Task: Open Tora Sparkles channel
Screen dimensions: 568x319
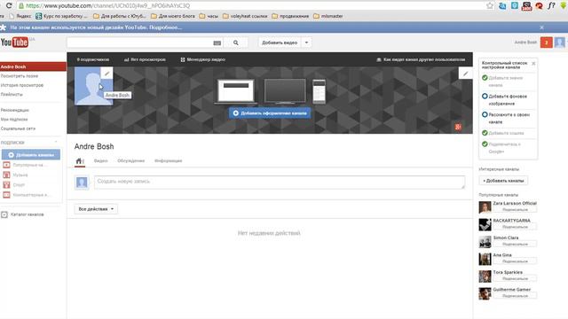Action: (508, 272)
